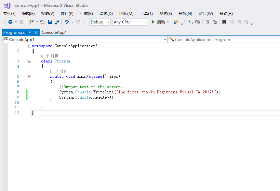Open the 生成(B) menu
This screenshot has width=280, height=191.
tap(87, 14)
